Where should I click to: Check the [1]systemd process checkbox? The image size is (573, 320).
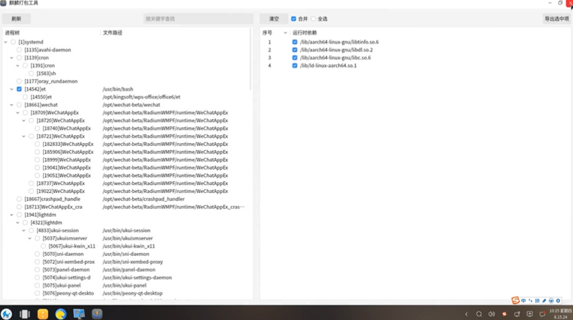pos(13,42)
